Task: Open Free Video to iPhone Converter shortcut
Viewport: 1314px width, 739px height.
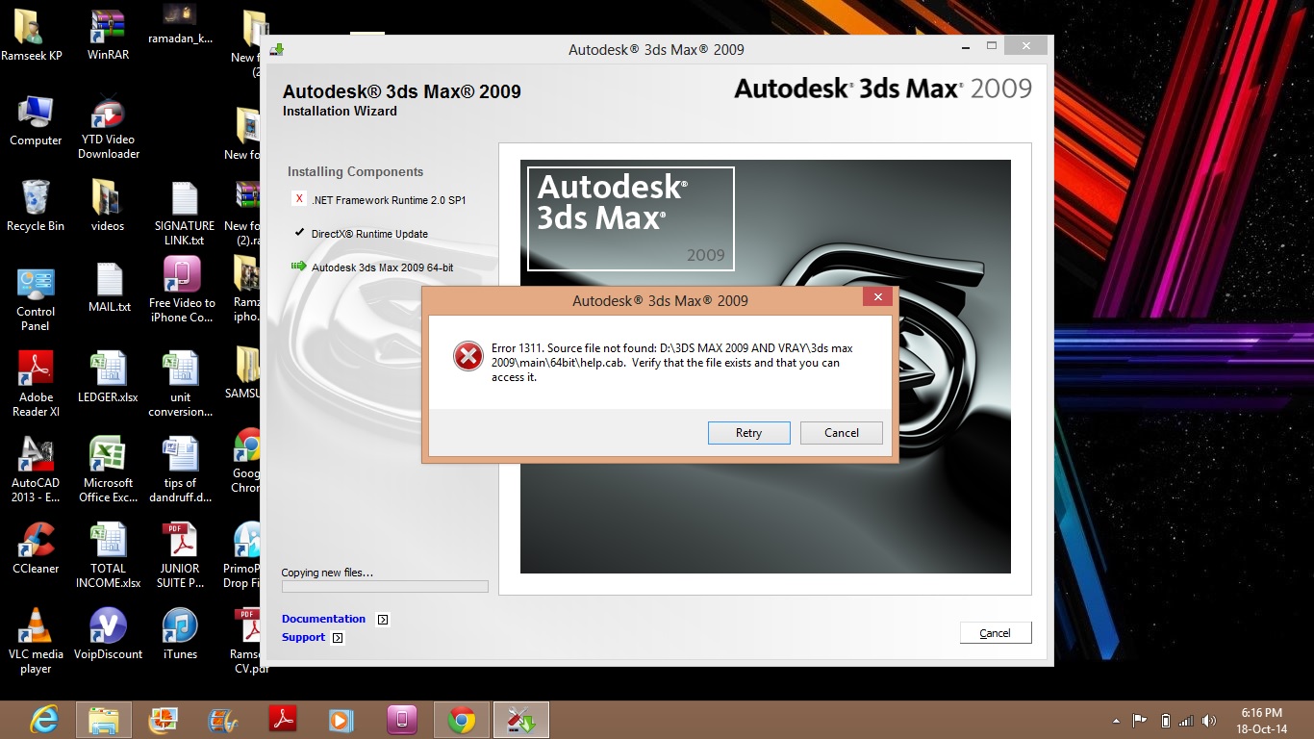Action: (182, 289)
